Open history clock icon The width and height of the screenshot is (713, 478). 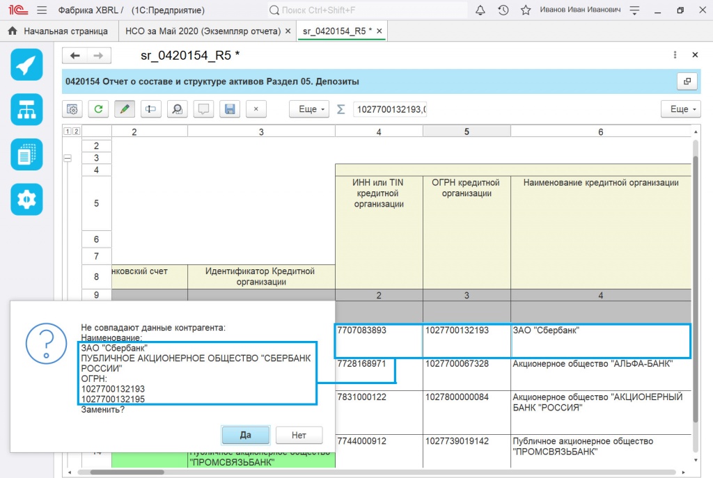pos(503,10)
